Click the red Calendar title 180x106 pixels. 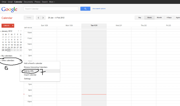[x=7, y=18]
